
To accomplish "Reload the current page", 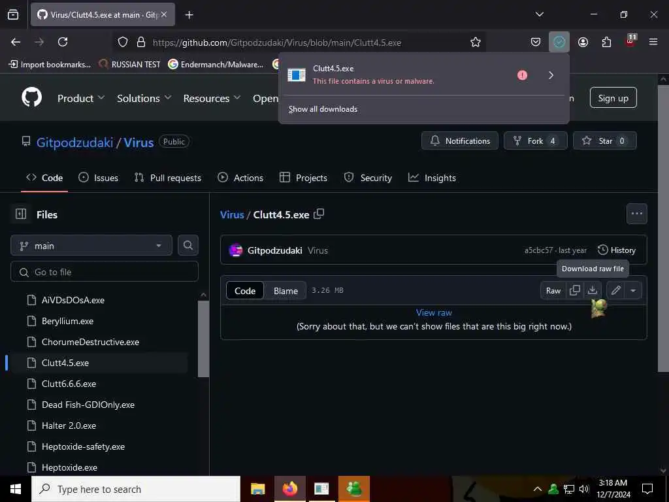I will [63, 42].
